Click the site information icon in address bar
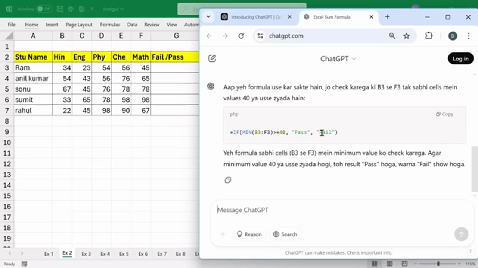 pyautogui.click(x=260, y=36)
